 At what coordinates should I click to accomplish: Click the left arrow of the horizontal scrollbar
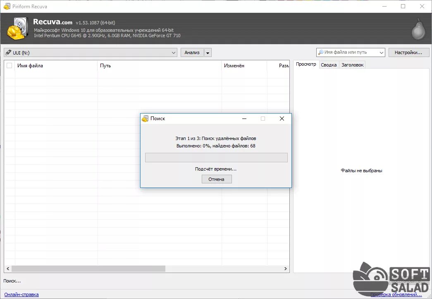coord(8,268)
